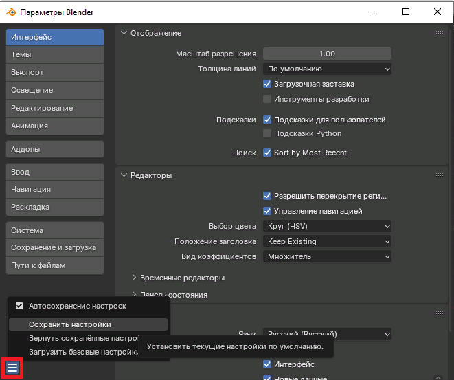Grab the Отображение panel drag handle
Viewport: 454px width, 380px height.
pyautogui.click(x=440, y=33)
